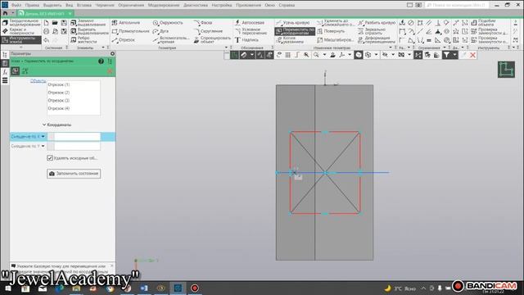This screenshot has height=295, width=524.
Task: Save document diskette icon
Action: point(64,22)
